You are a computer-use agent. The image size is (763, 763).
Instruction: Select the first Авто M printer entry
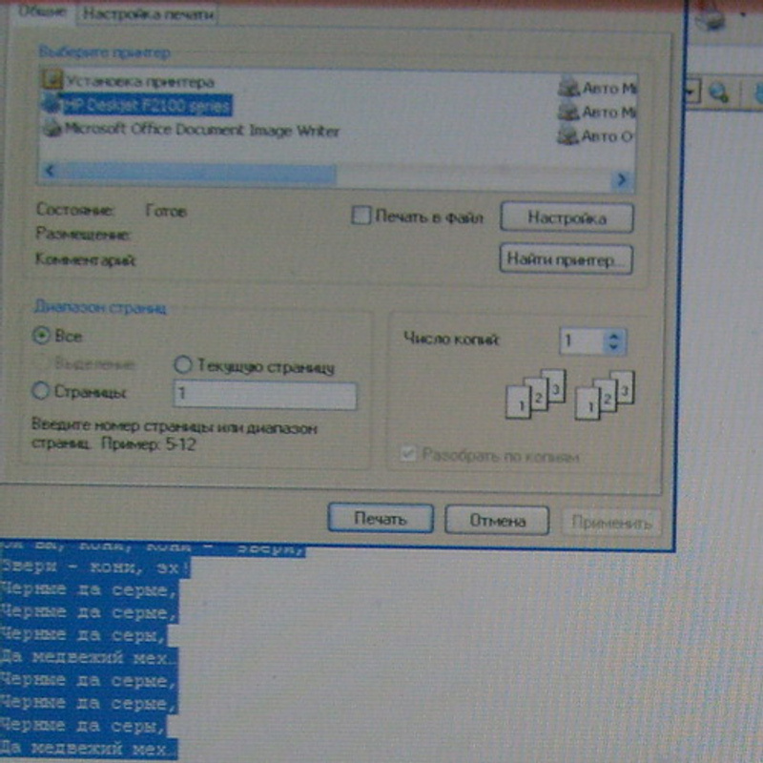point(597,88)
